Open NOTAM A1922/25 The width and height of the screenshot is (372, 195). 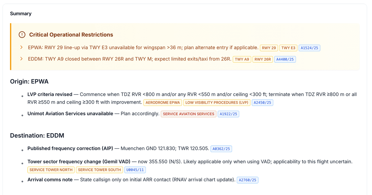pos(228,114)
